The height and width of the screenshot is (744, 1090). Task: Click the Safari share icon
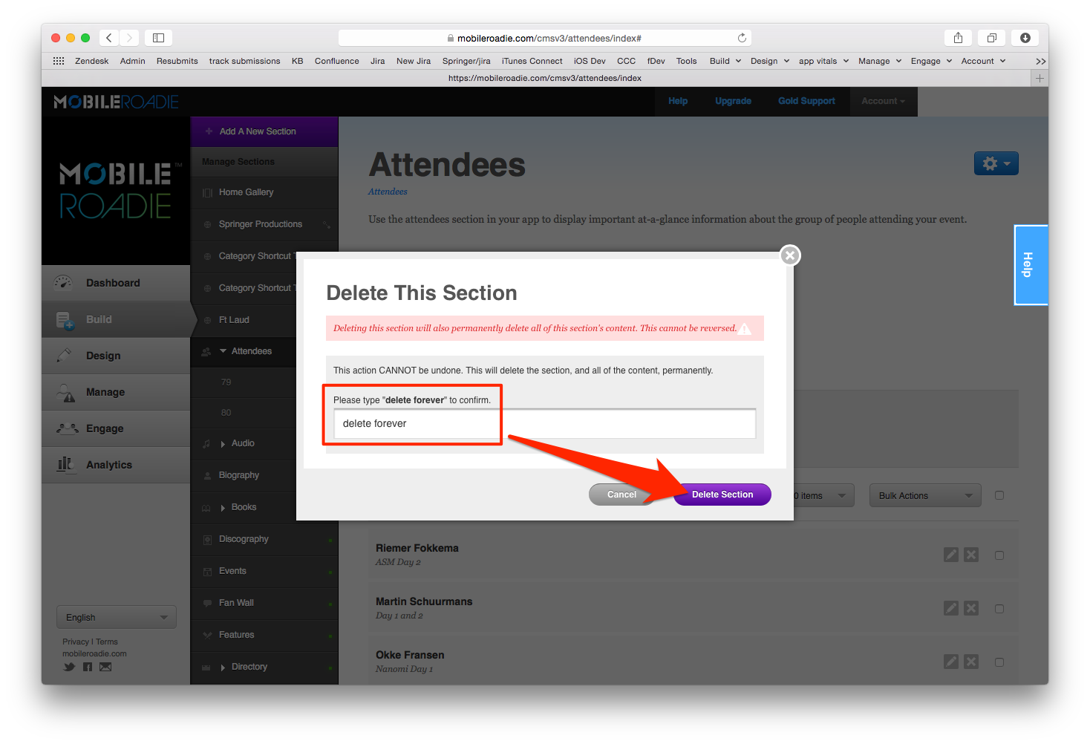(958, 38)
